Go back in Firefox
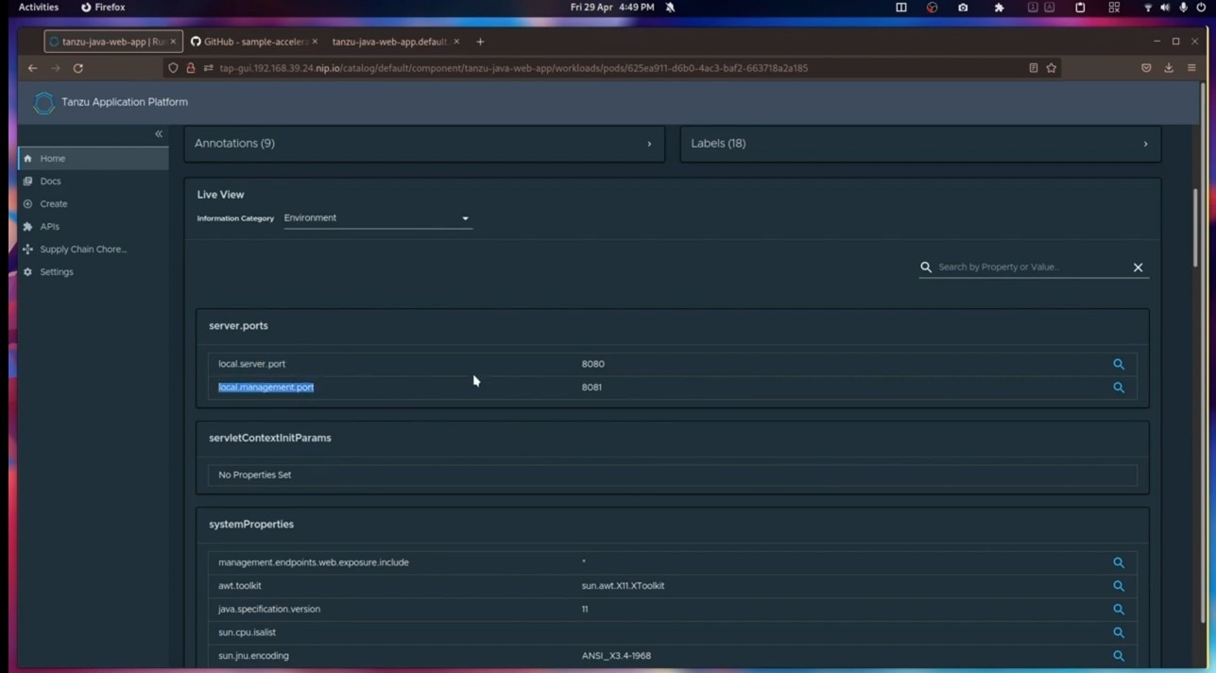 pos(32,68)
